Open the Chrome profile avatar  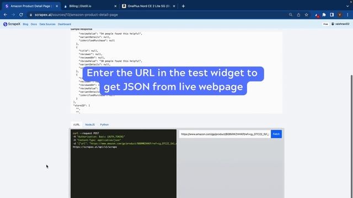pyautogui.click(x=340, y=15)
